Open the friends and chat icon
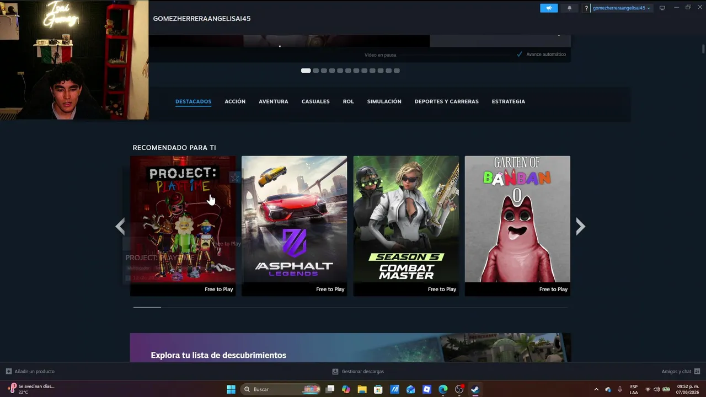 (x=697, y=372)
